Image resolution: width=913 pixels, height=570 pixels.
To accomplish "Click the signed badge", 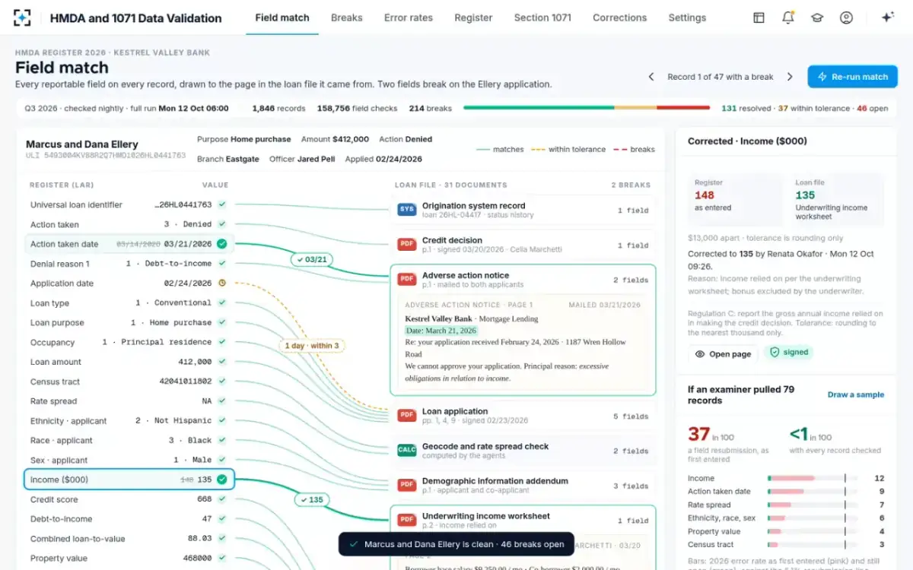I will (788, 353).
